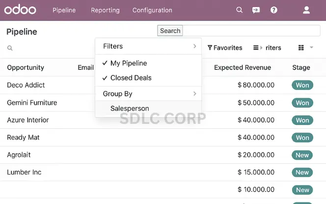Open the Reporting menu
Viewport: 326px width, 204px height.
pos(105,10)
